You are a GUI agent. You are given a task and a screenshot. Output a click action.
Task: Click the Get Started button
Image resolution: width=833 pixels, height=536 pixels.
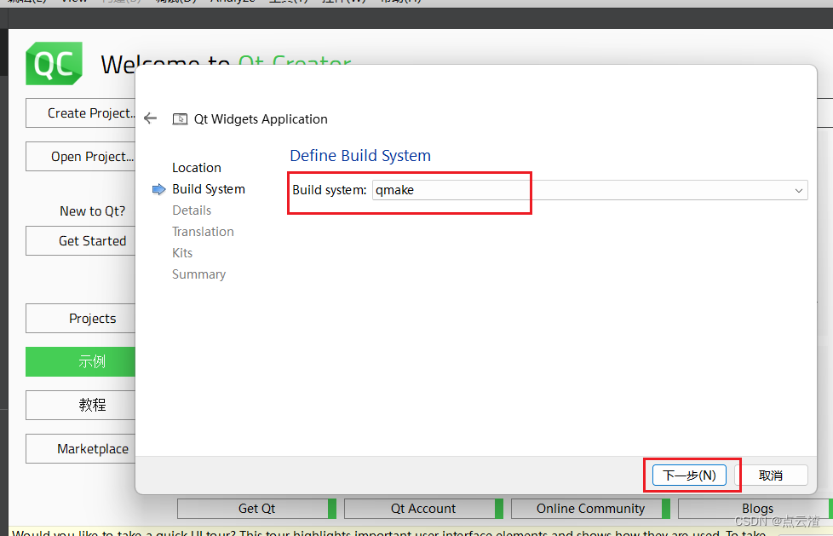click(81, 241)
